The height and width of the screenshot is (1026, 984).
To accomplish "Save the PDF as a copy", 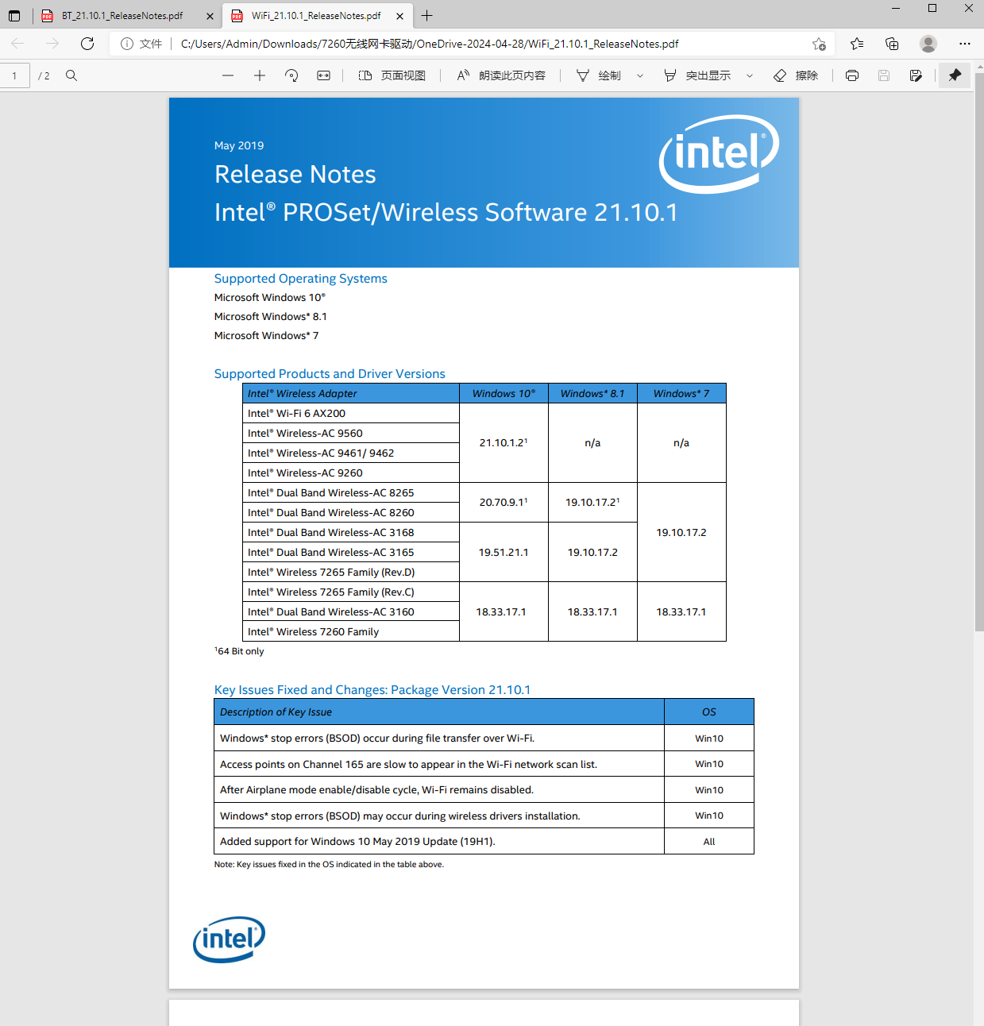I will [916, 75].
